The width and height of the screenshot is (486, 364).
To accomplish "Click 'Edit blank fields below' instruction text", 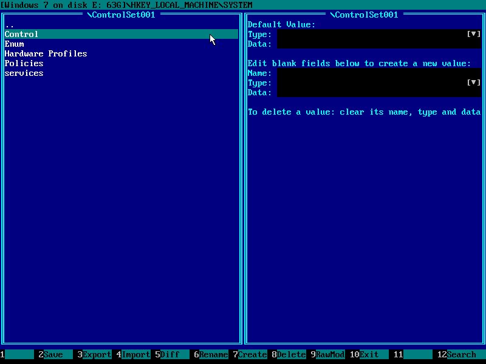I will 359,63.
